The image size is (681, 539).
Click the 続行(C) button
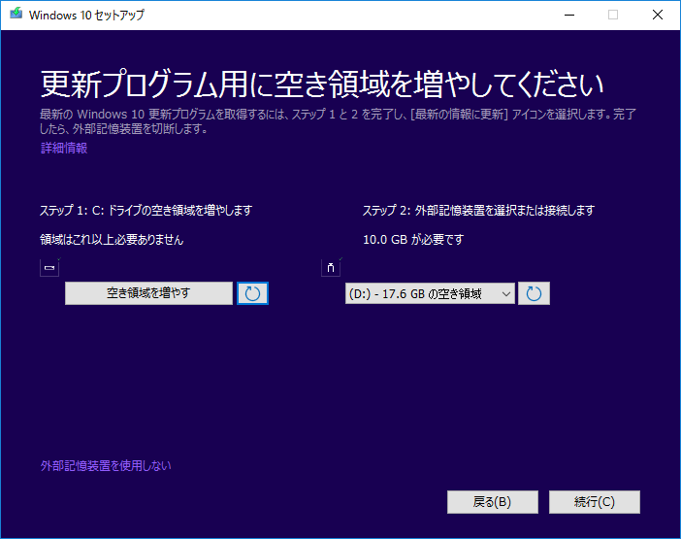coord(594,502)
